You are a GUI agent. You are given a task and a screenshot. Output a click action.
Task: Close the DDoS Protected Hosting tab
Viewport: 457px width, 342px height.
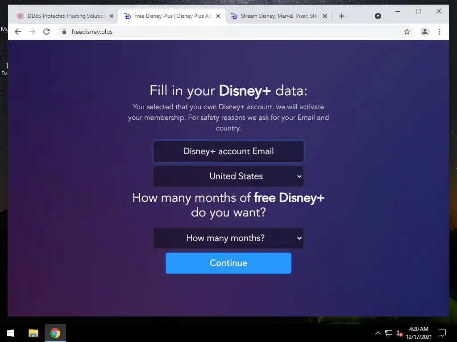click(111, 16)
